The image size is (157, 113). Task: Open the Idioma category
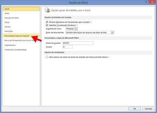click(21, 27)
